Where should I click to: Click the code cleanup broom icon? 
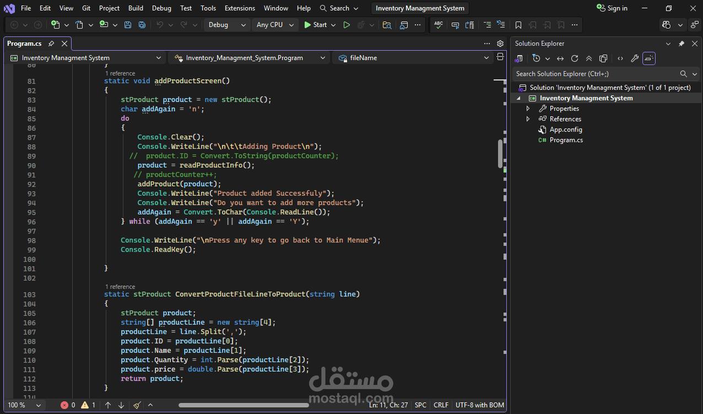[x=137, y=405]
